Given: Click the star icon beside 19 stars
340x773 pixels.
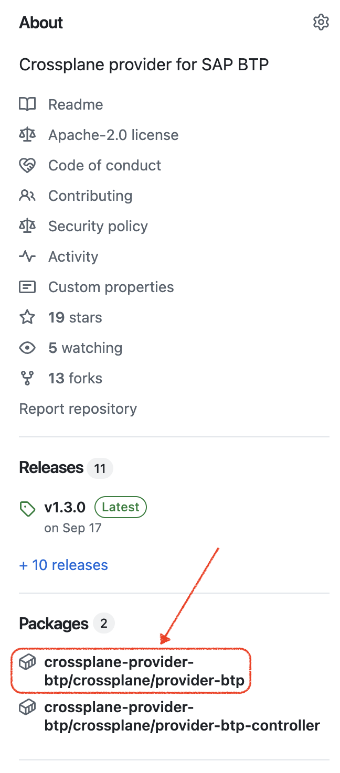Looking at the screenshot, I should [x=27, y=317].
